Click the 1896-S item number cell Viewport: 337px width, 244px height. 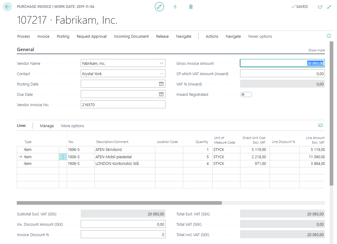pos(81,150)
